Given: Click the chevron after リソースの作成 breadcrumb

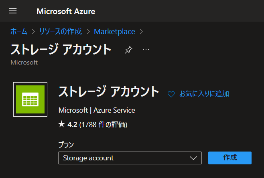Looking at the screenshot, I should point(88,32).
